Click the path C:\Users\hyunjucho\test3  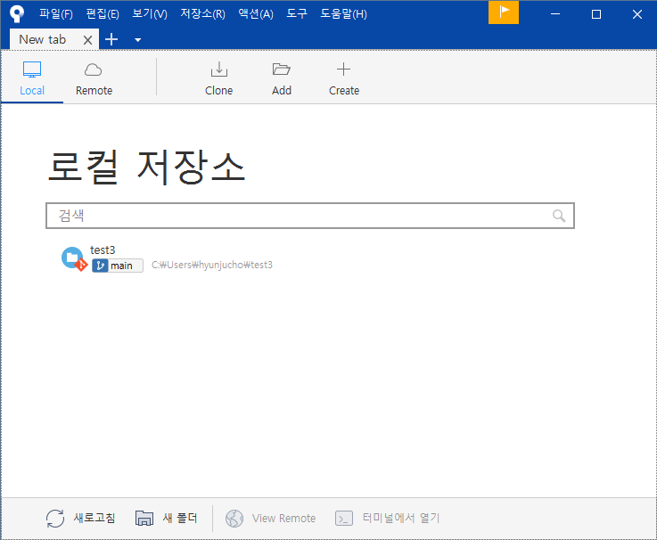click(212, 265)
